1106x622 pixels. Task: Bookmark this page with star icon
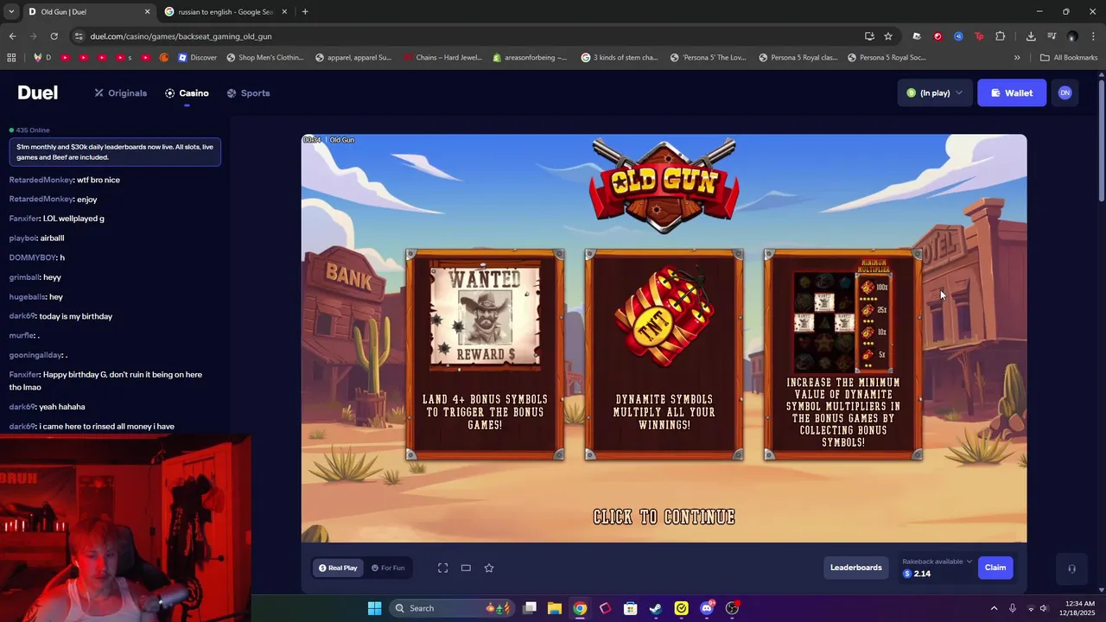coord(888,36)
